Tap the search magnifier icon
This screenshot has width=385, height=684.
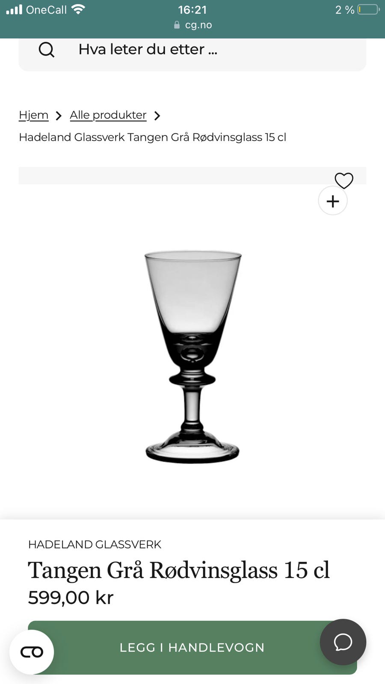coord(46,50)
